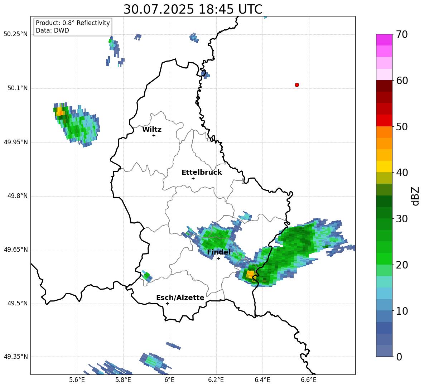Click the dark maroon colorbar swatch below 60
Image resolution: width=424 pixels, height=387 pixels.
[x=384, y=86]
